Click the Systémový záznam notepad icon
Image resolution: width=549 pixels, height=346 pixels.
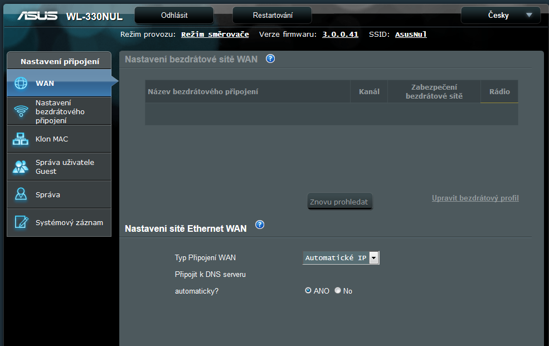pyautogui.click(x=21, y=222)
